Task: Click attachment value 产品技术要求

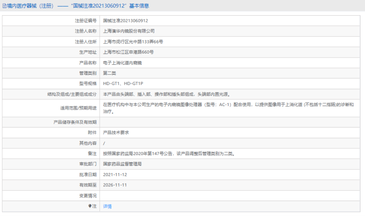Action: coord(116,133)
